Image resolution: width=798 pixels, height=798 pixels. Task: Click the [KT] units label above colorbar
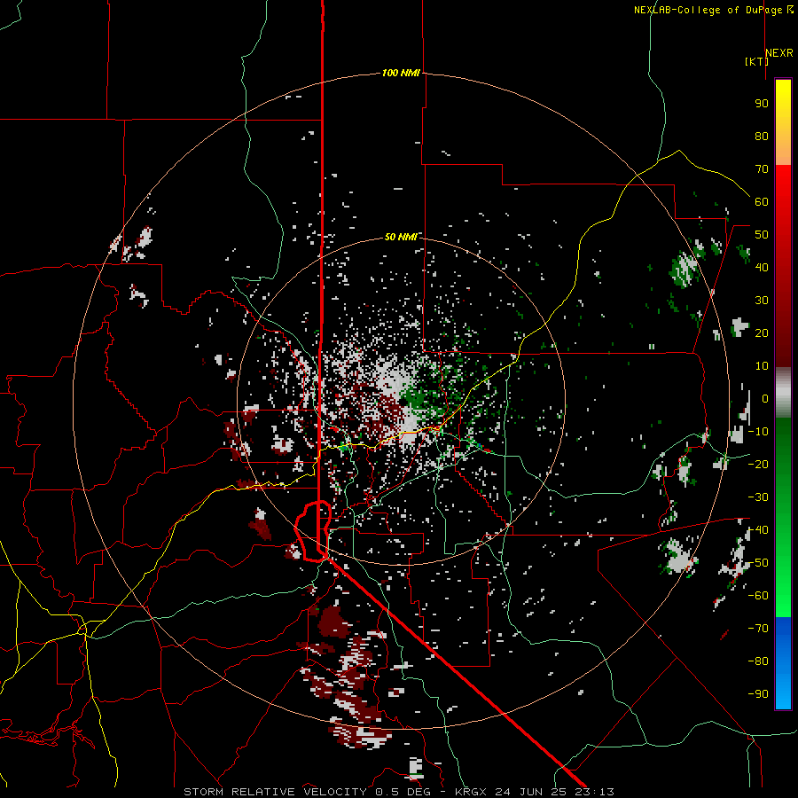pos(756,61)
